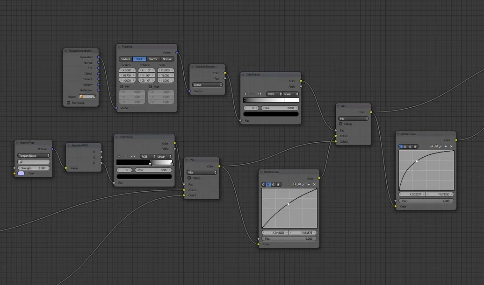Collapse the Texture Coordinate node

[66, 51]
